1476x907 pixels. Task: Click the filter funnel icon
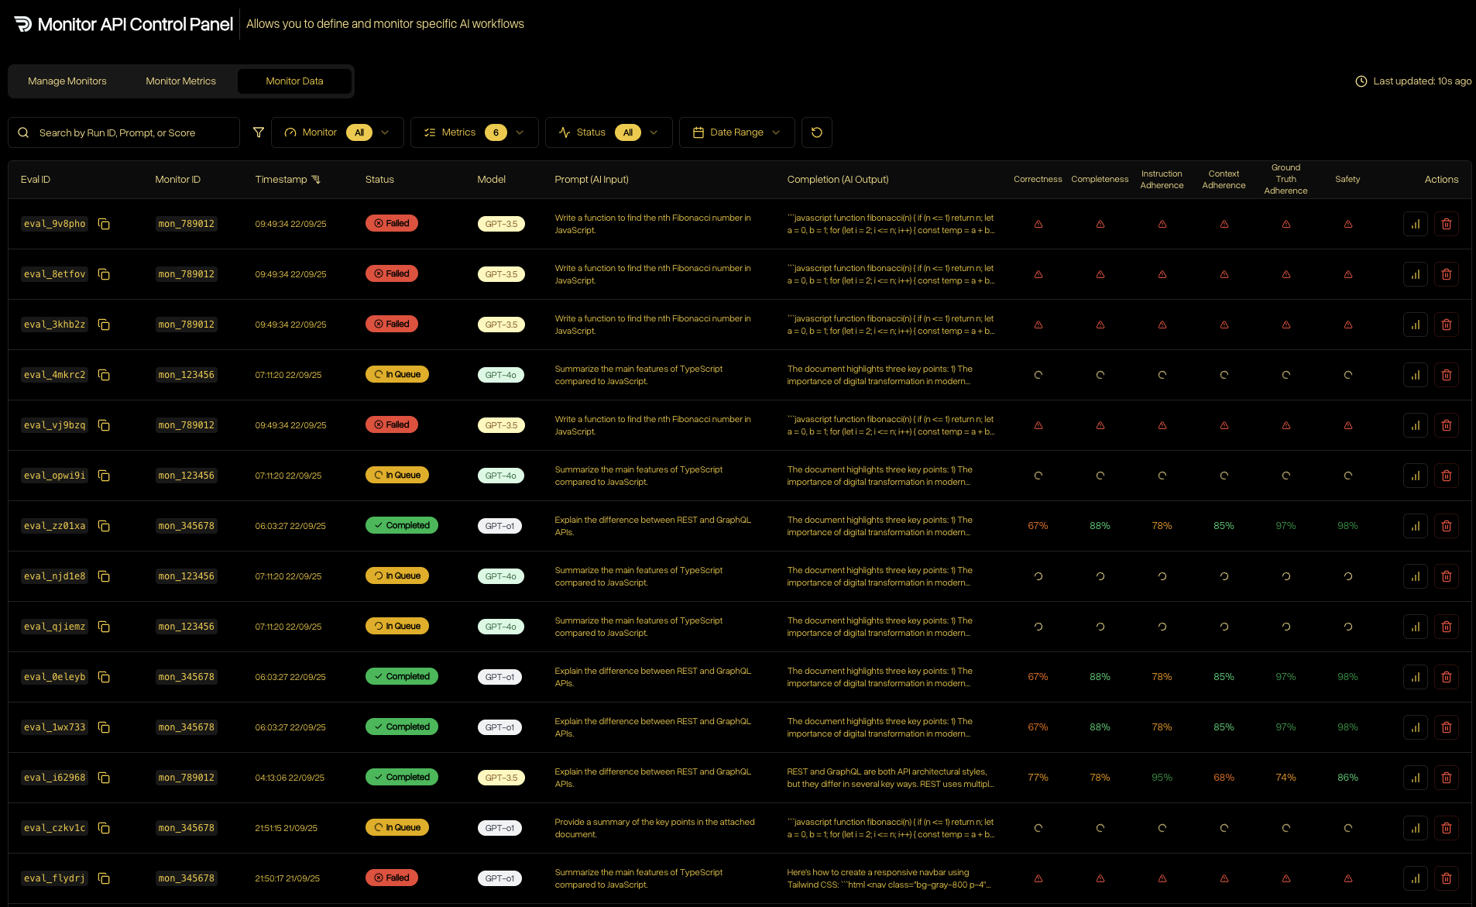point(259,132)
